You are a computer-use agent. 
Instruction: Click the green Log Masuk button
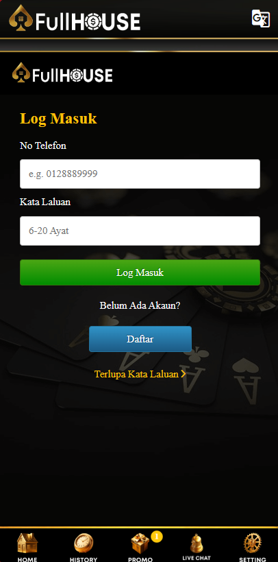click(x=140, y=272)
